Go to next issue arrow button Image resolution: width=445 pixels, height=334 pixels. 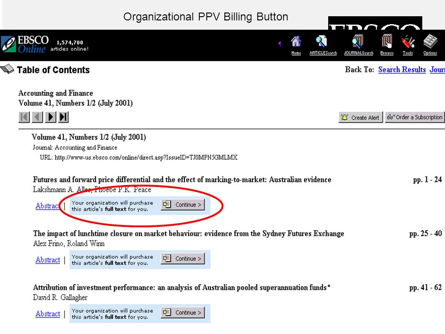pos(51,117)
